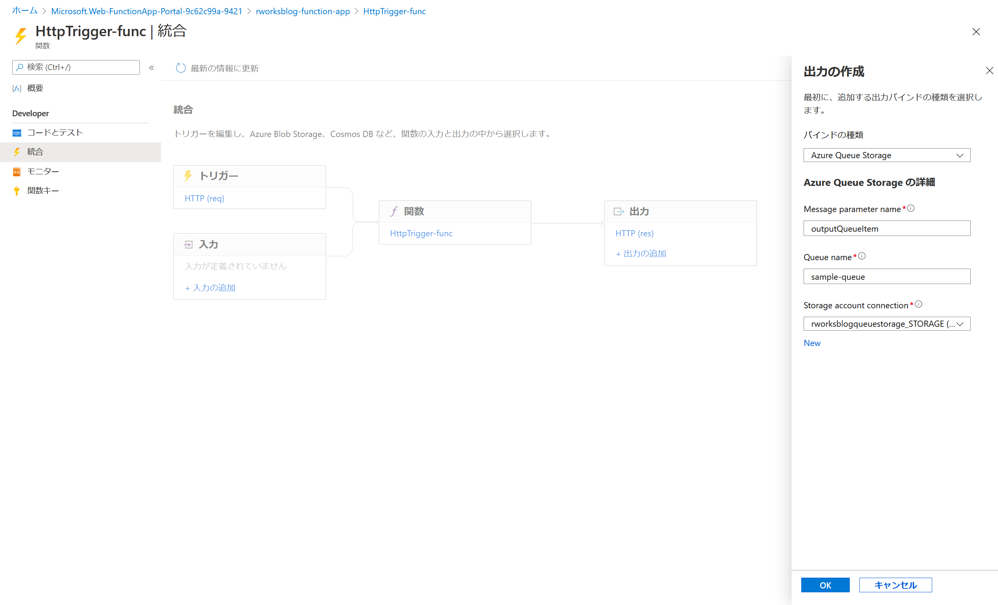Open 関数キー in sidebar
This screenshot has width=998, height=605.
43,191
